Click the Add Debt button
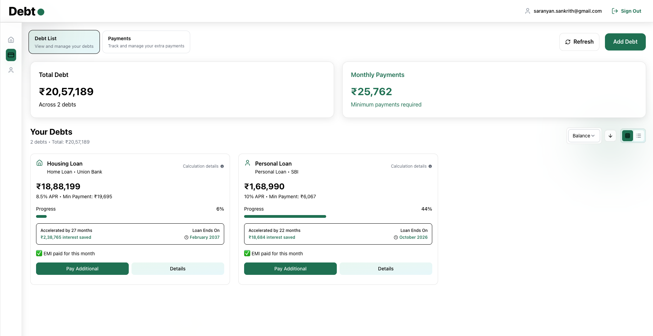 click(x=625, y=42)
